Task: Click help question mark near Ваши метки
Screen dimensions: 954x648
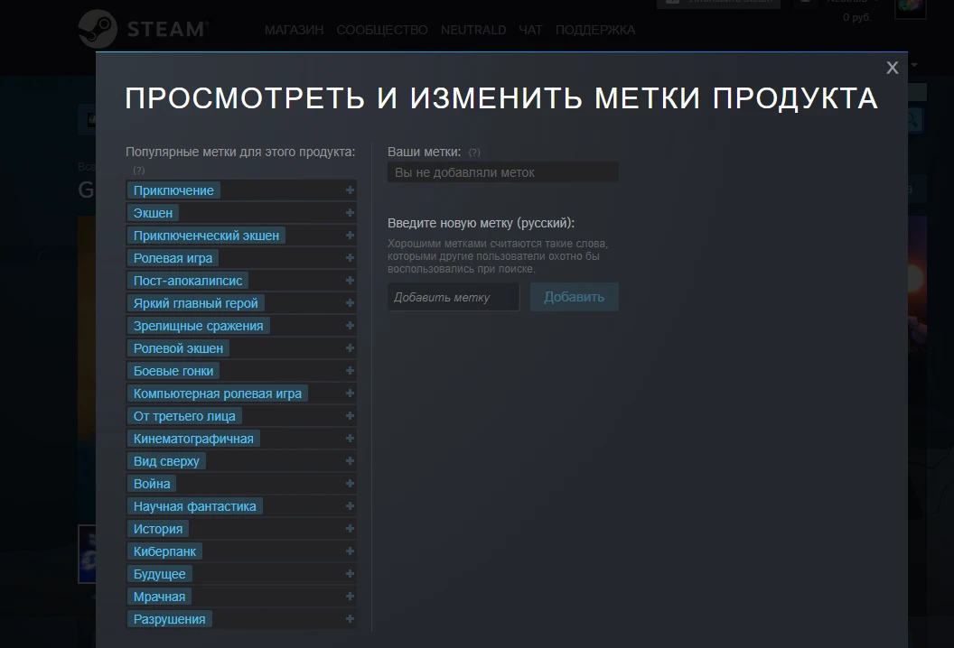Action: pos(474,153)
